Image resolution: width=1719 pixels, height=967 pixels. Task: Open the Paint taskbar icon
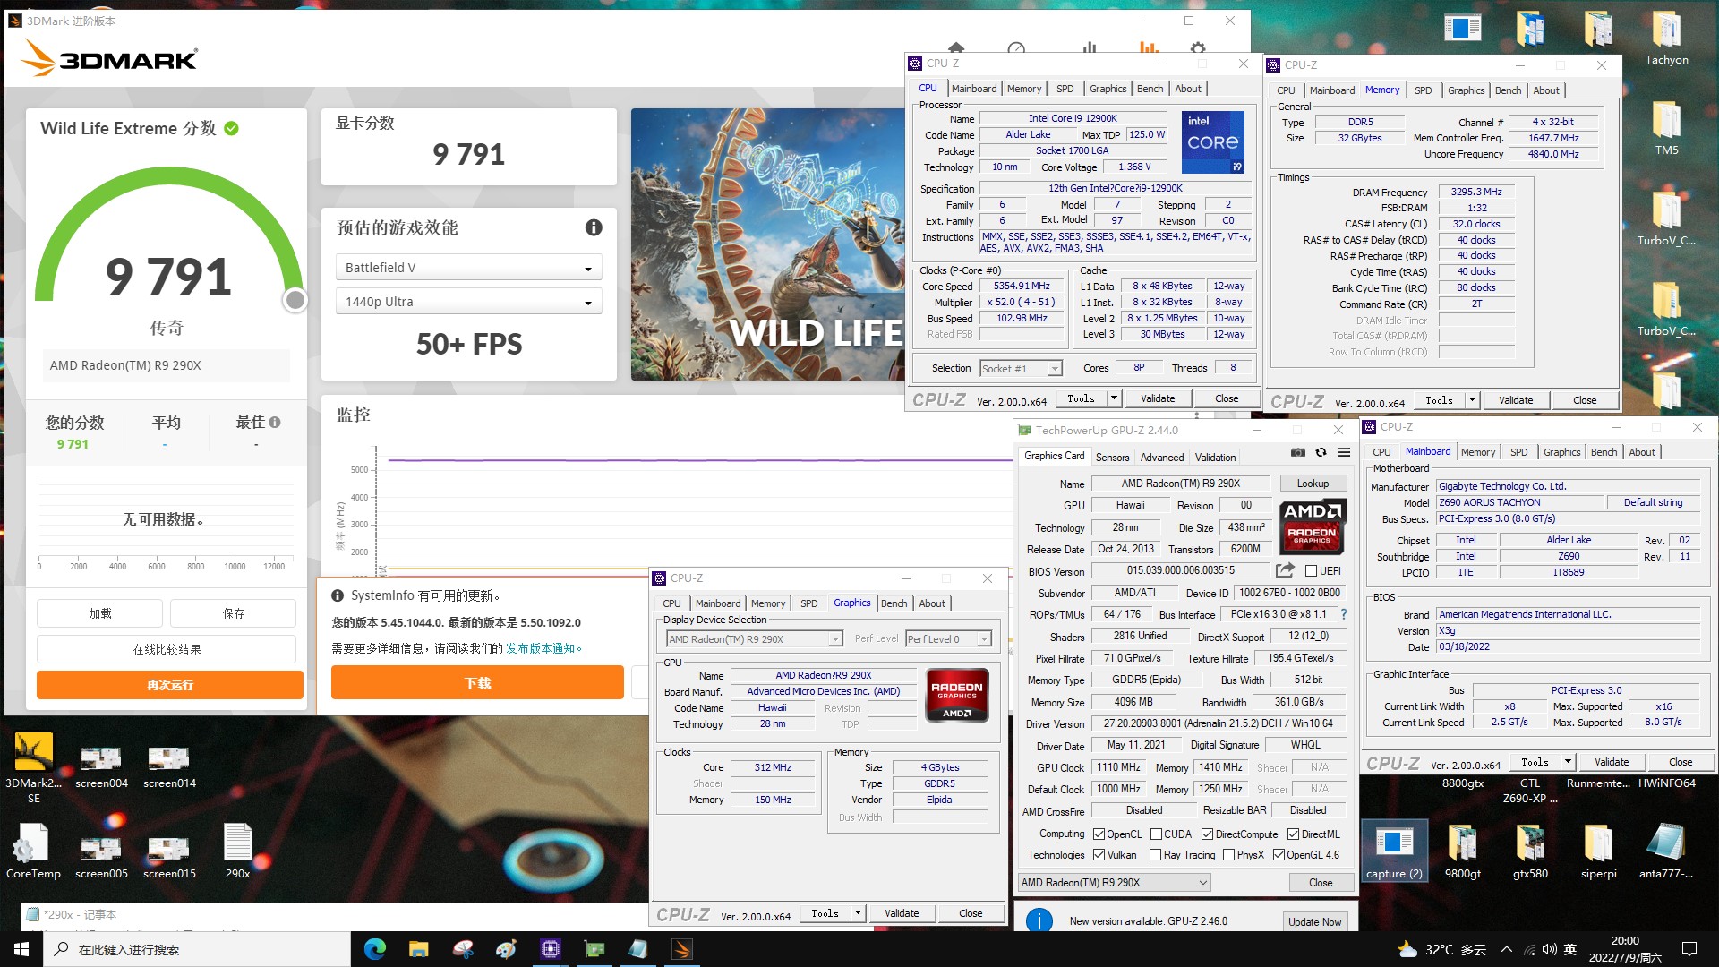(507, 949)
